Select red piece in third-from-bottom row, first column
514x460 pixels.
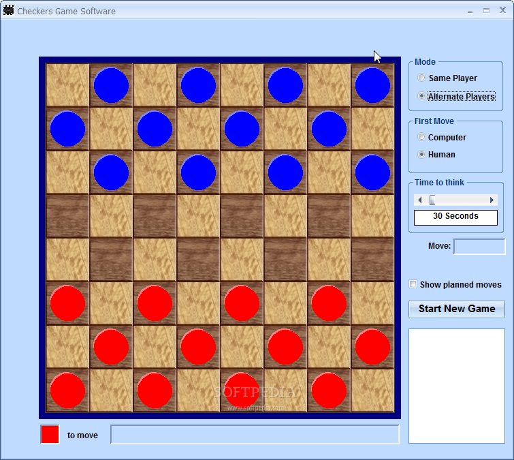tap(67, 303)
